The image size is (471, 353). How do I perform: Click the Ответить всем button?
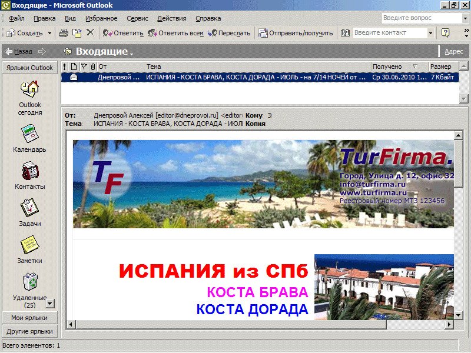coord(175,33)
